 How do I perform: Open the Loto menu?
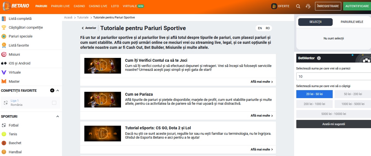[x=115, y=6]
